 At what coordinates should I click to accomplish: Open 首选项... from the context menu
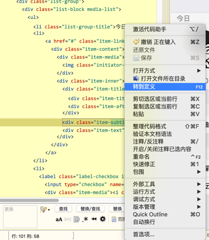[x=165, y=234]
